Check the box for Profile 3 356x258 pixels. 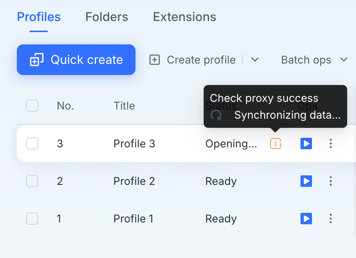pos(32,144)
